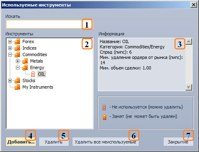The image size is (199, 152).
Task: Expand the Metals tree node
Action: [17, 61]
